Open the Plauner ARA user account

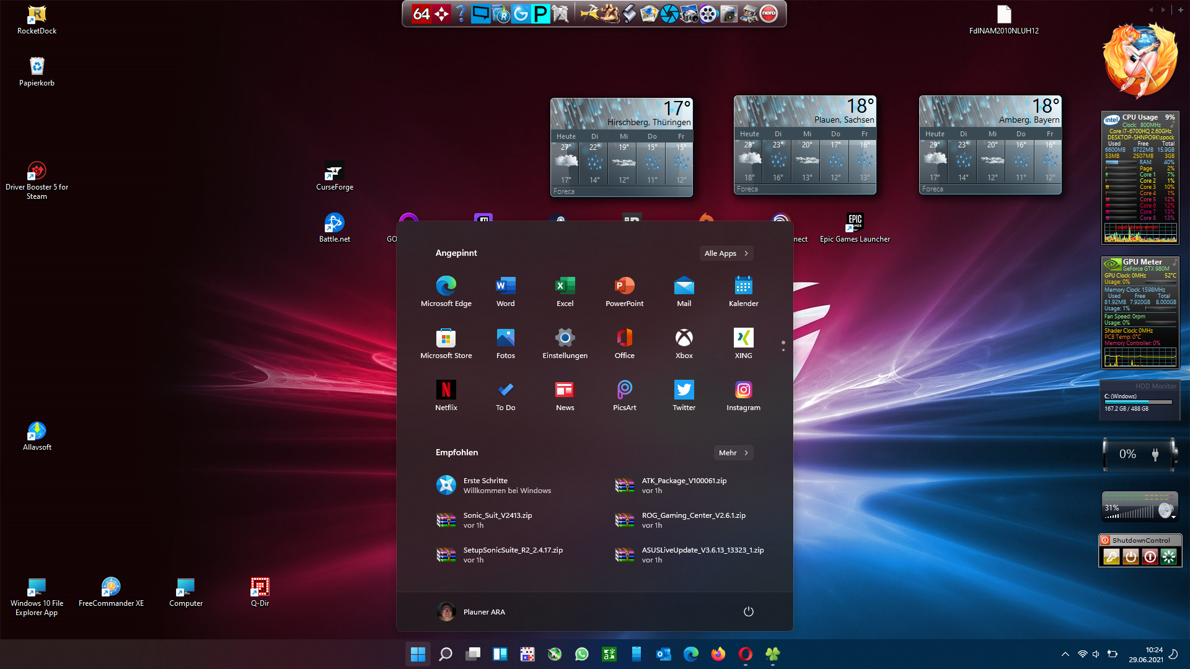coord(471,611)
